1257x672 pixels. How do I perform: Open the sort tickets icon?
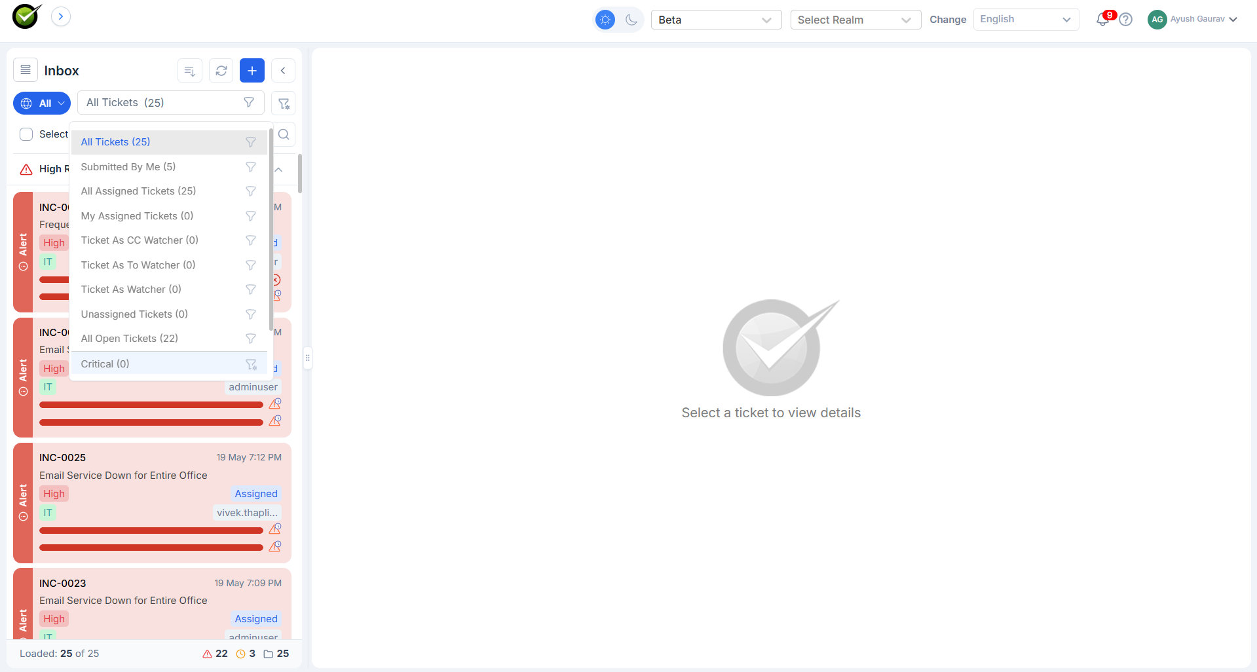(x=190, y=71)
